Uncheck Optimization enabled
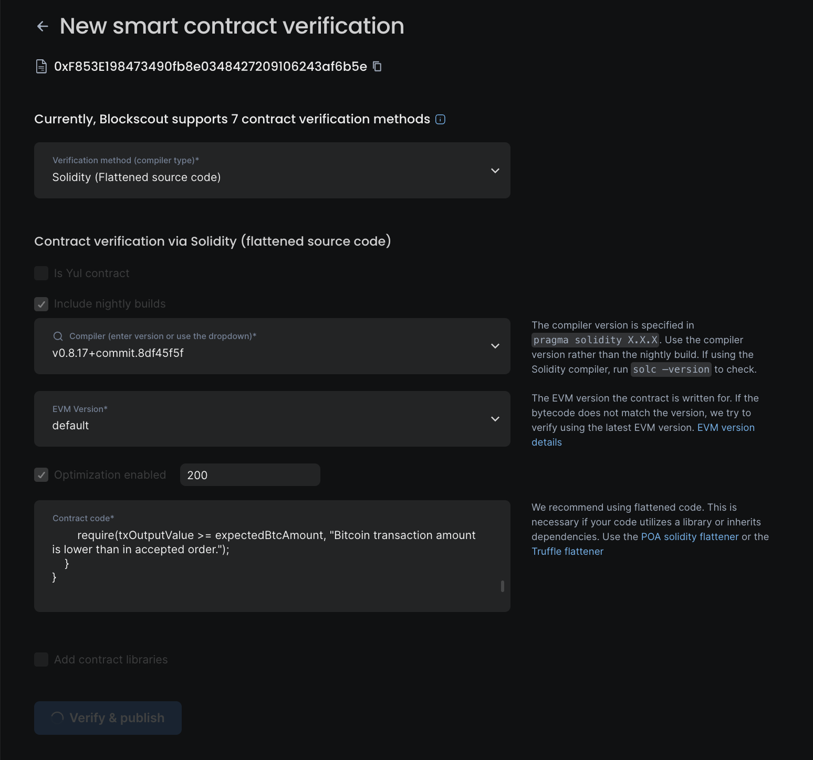 [x=41, y=474]
